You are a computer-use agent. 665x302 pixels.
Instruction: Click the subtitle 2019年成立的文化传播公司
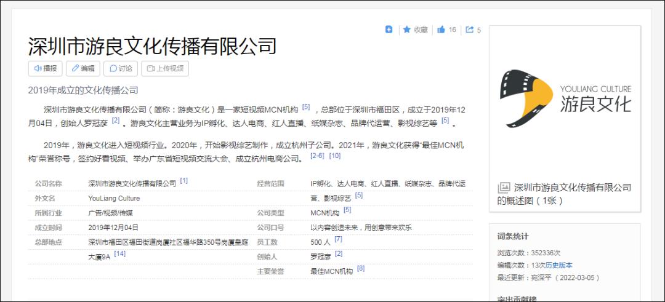(83, 90)
